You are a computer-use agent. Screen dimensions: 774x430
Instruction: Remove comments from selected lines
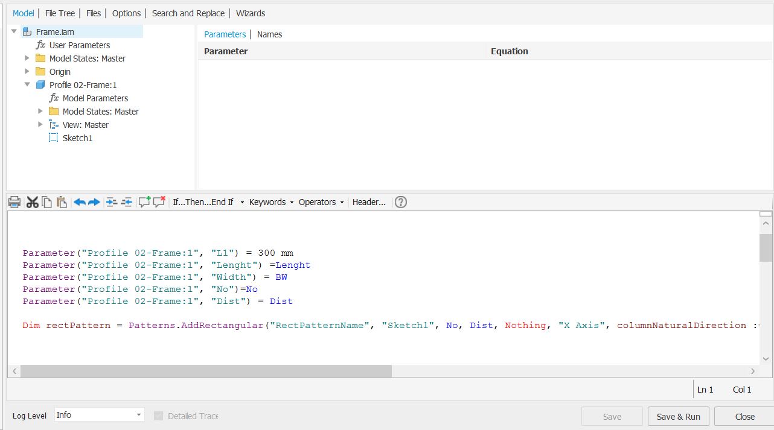pyautogui.click(x=159, y=202)
